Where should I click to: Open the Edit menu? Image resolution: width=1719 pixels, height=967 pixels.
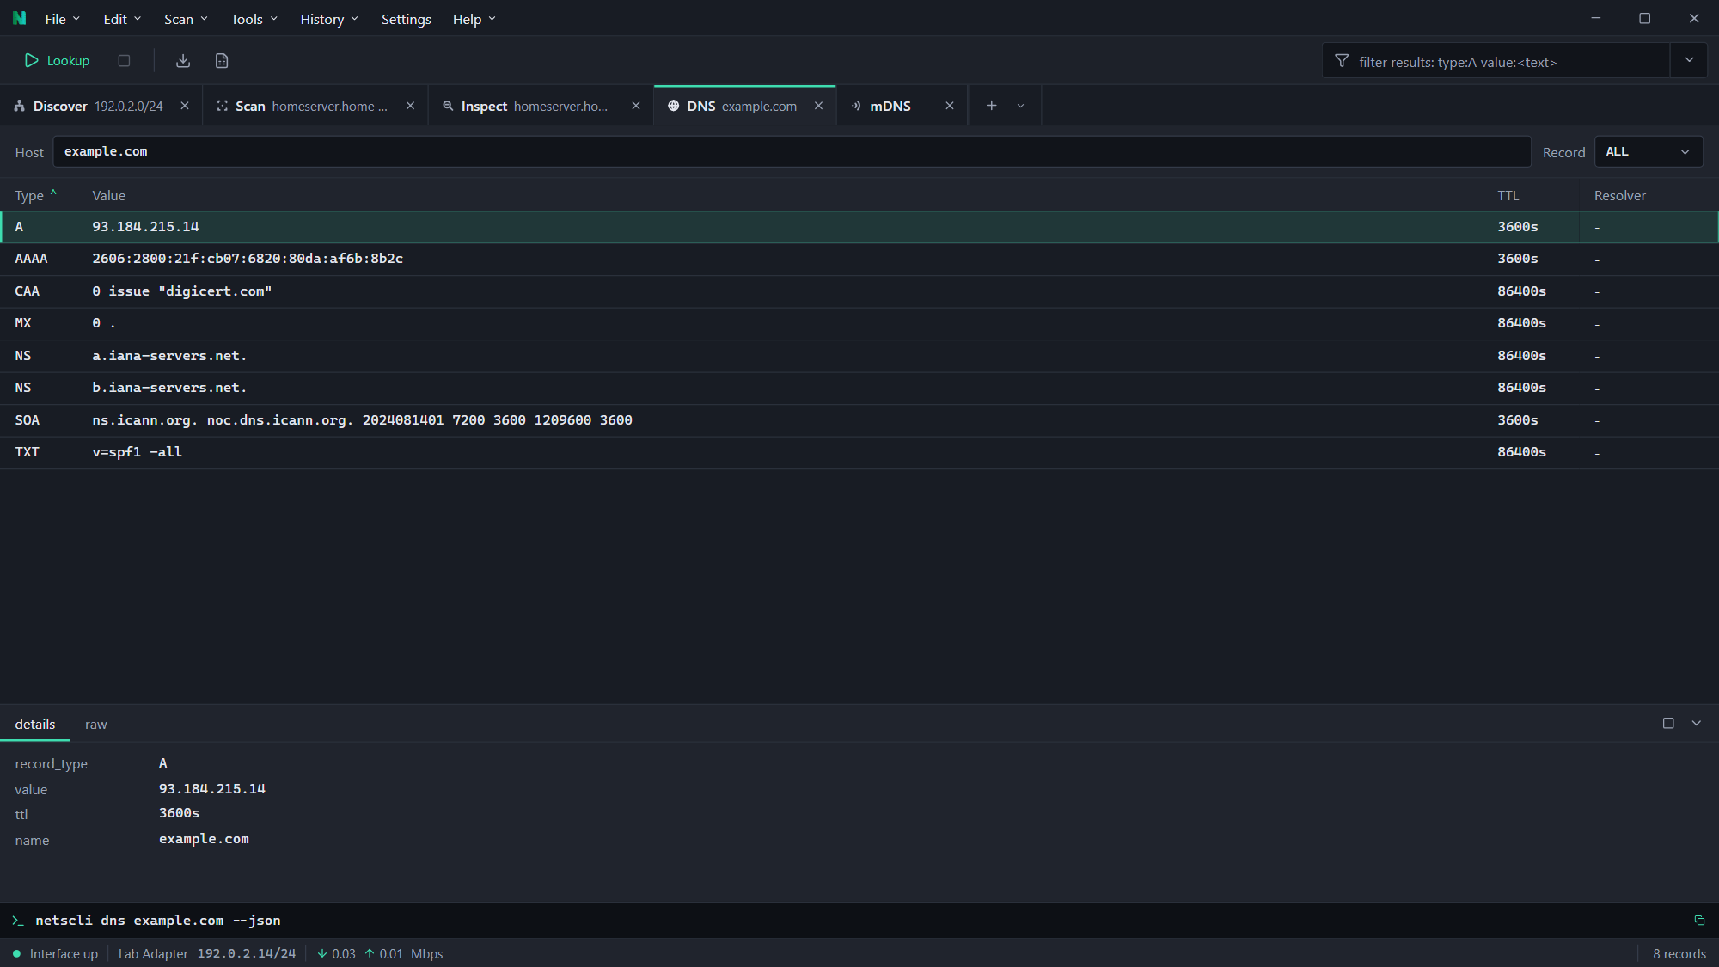click(x=122, y=19)
